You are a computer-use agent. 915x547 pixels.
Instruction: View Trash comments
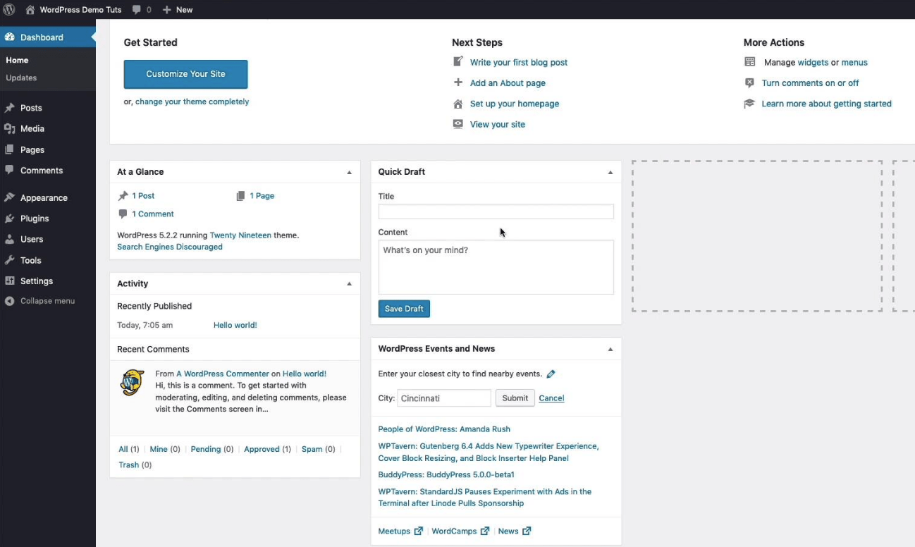pyautogui.click(x=128, y=465)
